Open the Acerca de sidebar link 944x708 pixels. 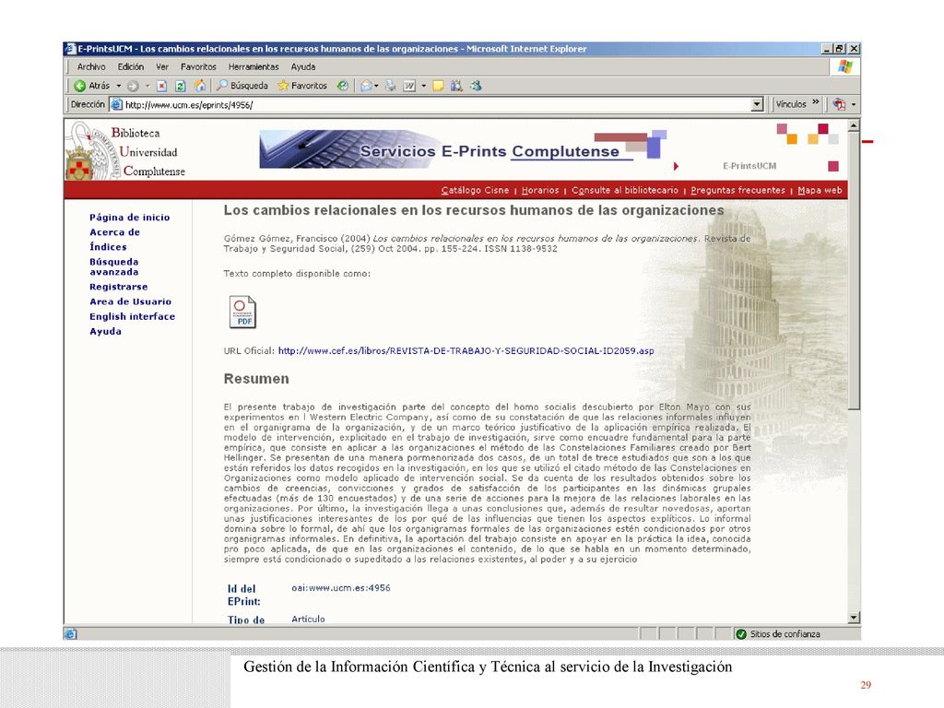[x=114, y=232]
